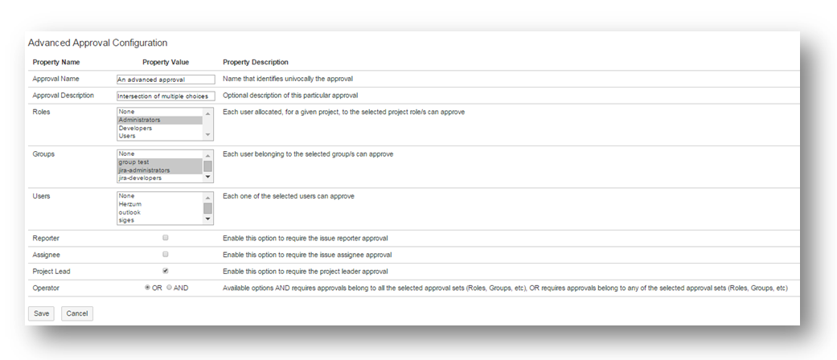The height and width of the screenshot is (360, 837).
Task: Select the OR operator radio button
Action: point(147,288)
